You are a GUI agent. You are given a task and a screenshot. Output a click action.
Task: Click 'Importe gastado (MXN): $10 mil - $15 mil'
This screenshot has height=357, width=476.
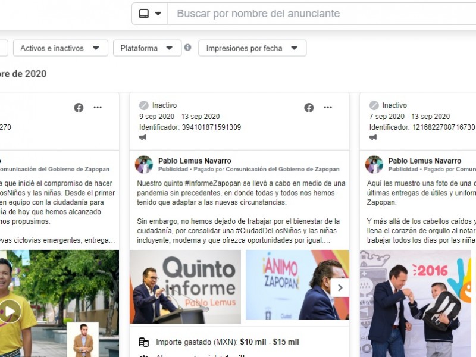click(x=227, y=342)
